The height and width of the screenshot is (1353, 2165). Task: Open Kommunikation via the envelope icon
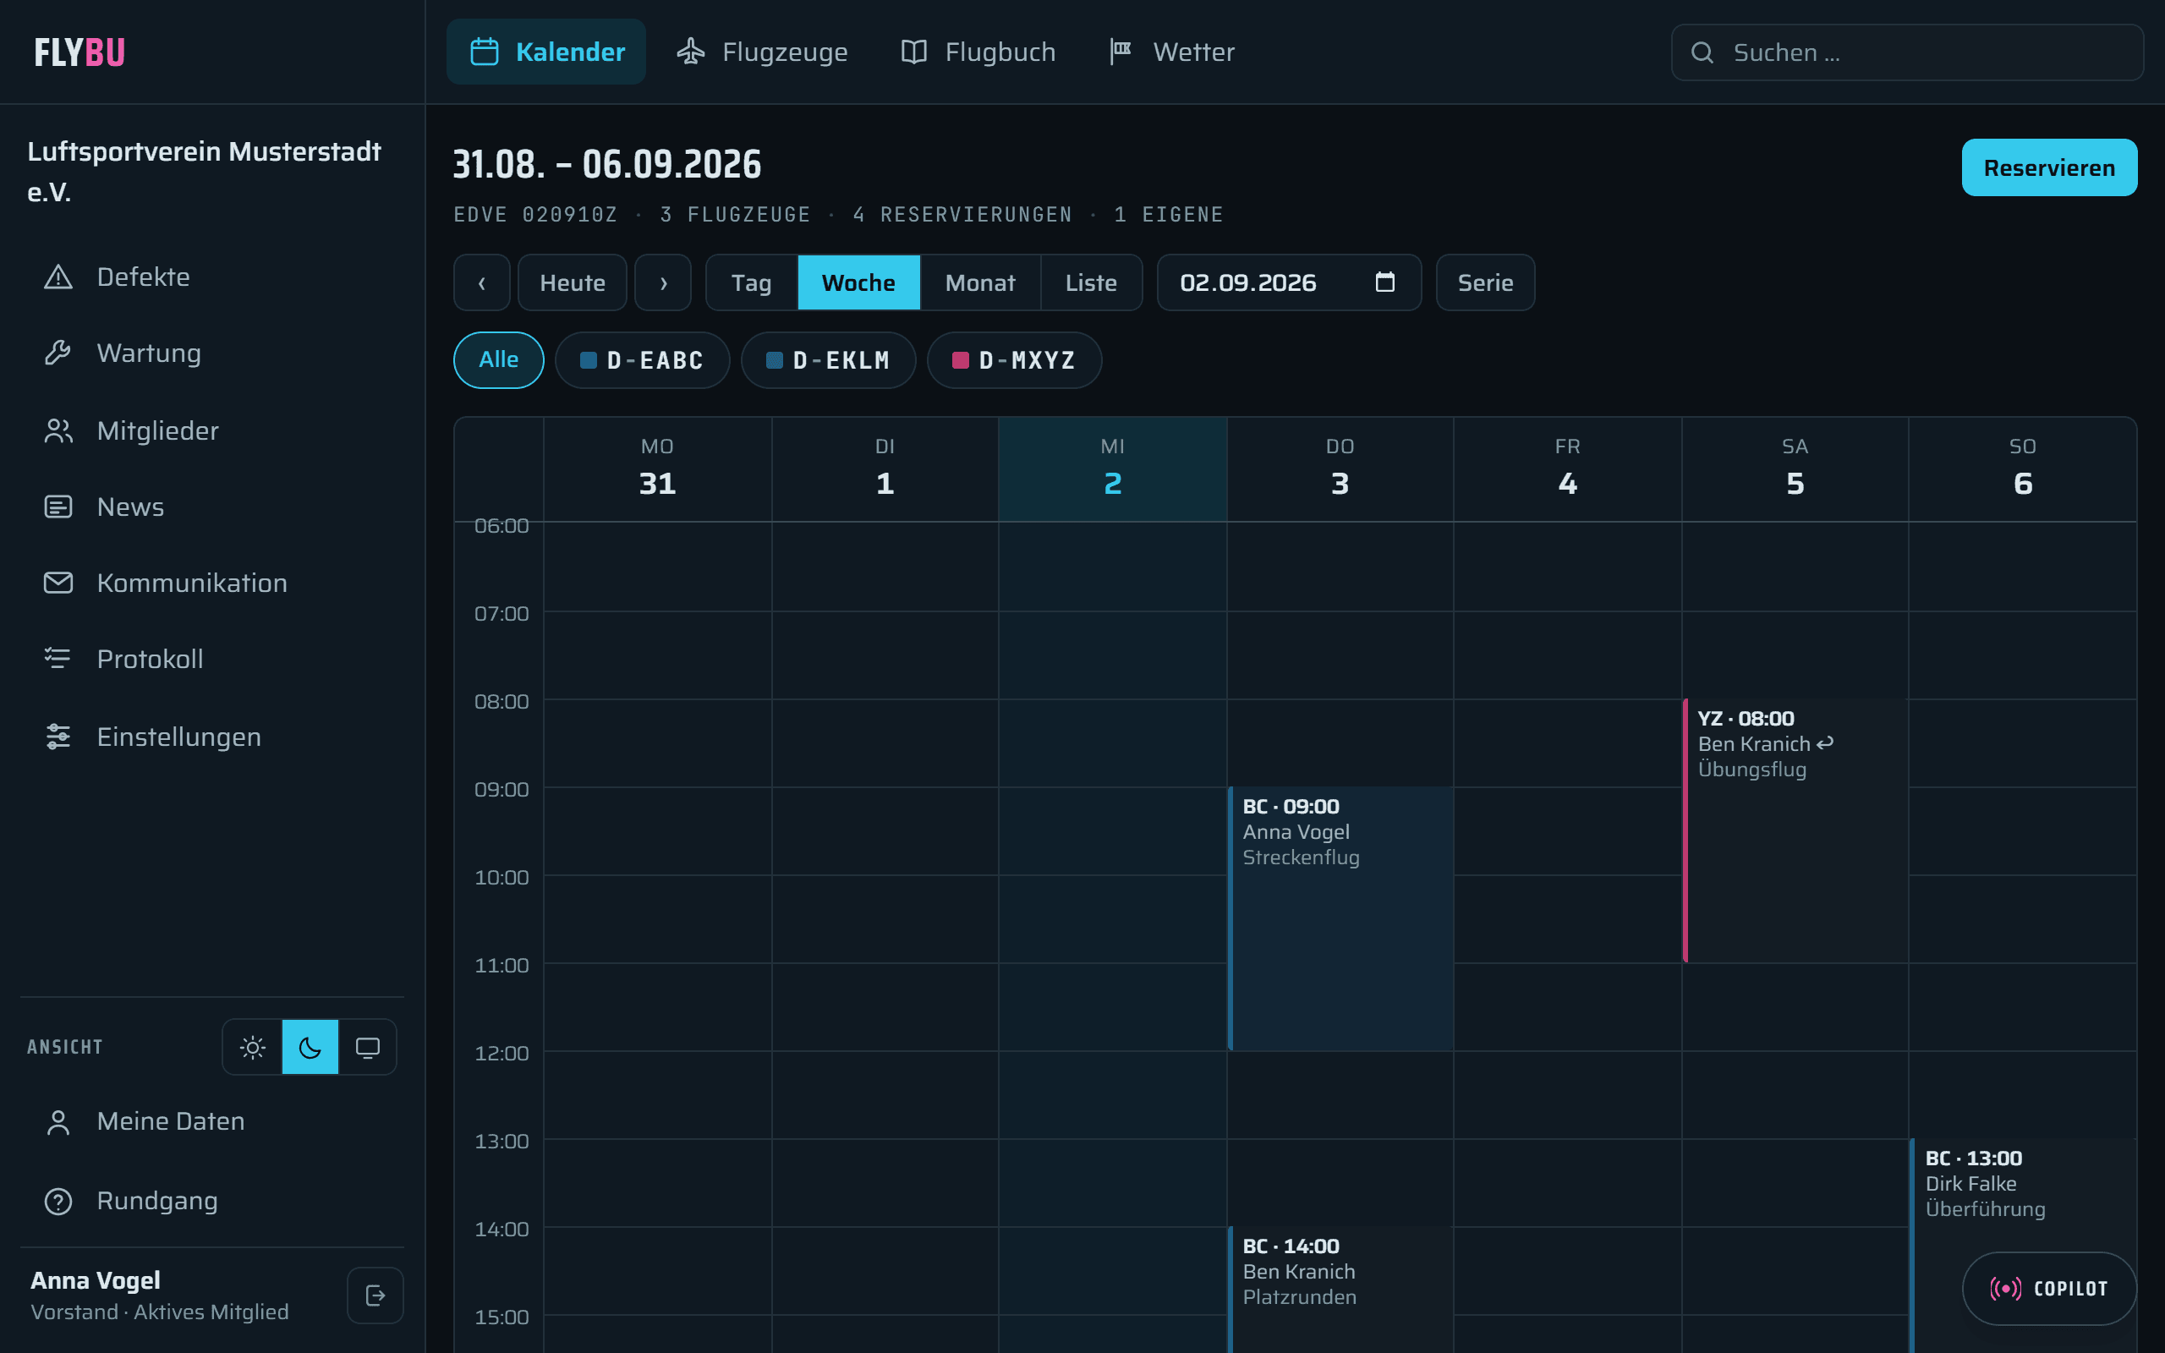coord(58,583)
